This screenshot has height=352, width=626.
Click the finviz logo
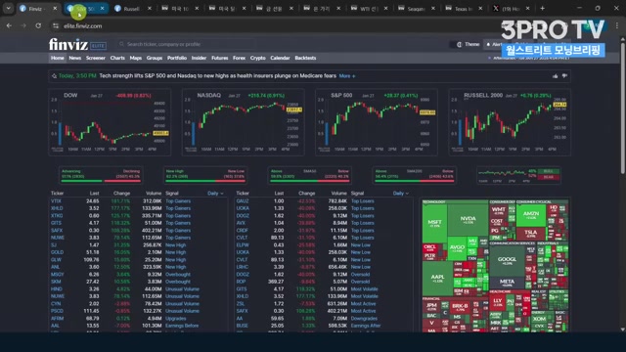click(x=68, y=44)
